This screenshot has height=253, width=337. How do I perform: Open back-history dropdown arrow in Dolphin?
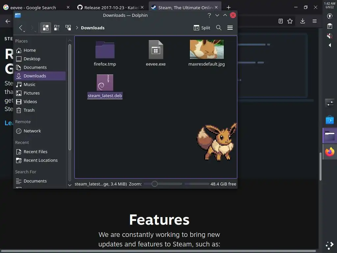click(24, 31)
